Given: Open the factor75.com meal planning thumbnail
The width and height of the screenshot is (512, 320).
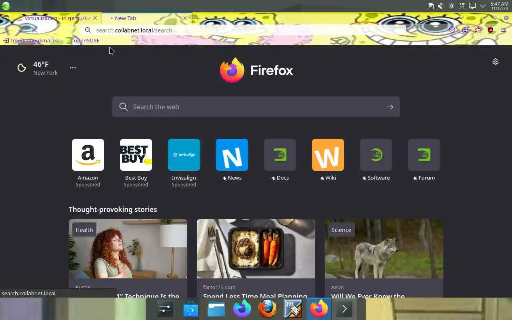Looking at the screenshot, I should 256,249.
